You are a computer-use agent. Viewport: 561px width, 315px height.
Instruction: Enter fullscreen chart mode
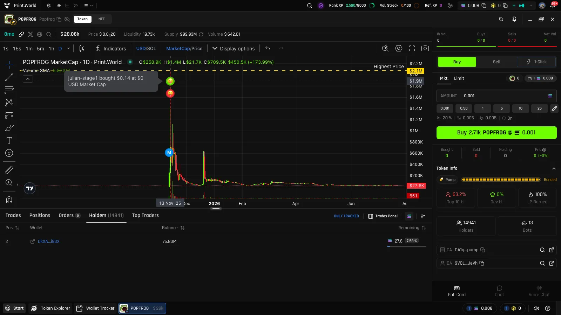pos(412,48)
